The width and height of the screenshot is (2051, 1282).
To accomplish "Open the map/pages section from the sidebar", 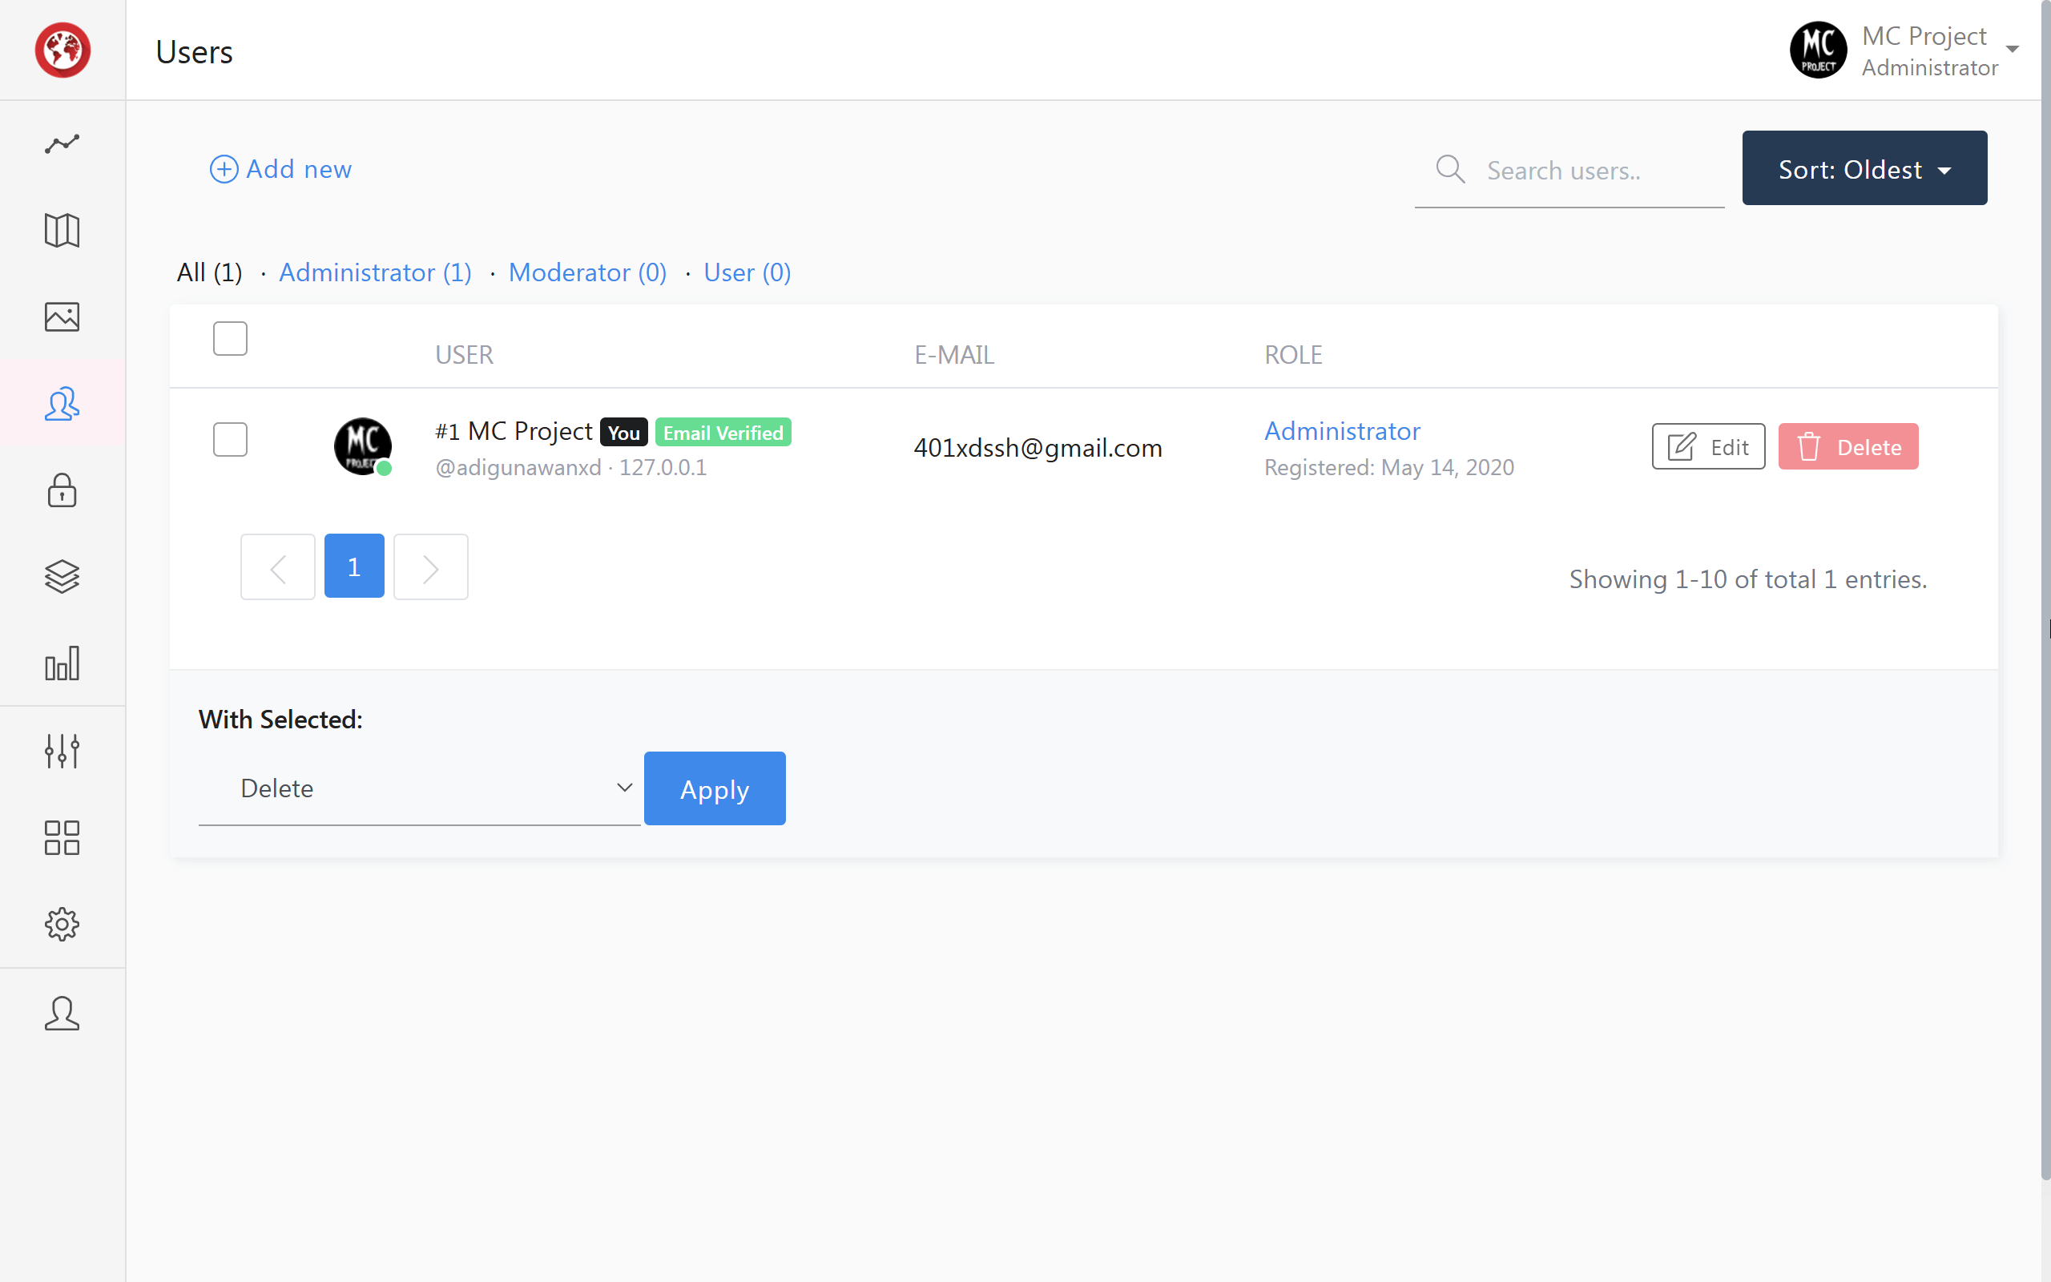I will [62, 231].
